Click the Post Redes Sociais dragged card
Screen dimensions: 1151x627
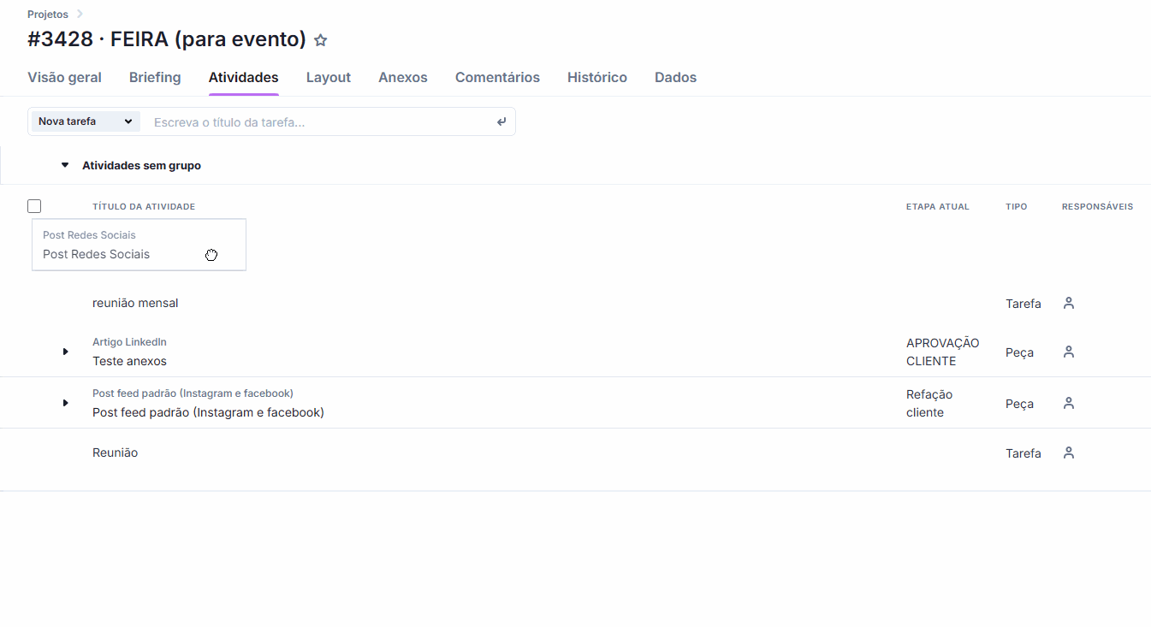click(x=139, y=245)
